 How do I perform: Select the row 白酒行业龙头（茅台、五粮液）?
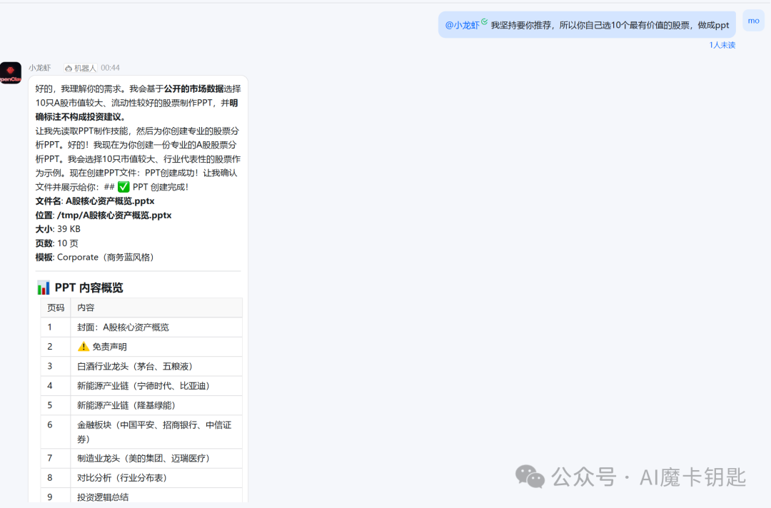click(141, 366)
